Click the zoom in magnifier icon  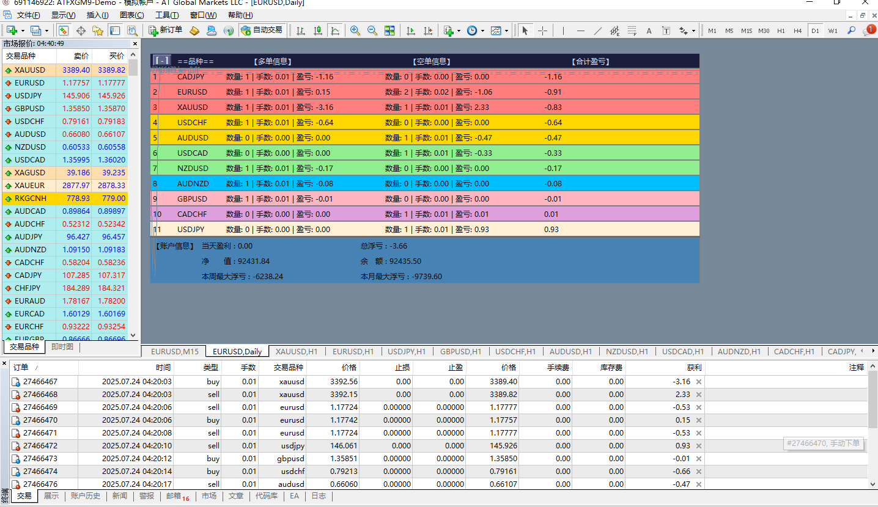point(355,31)
